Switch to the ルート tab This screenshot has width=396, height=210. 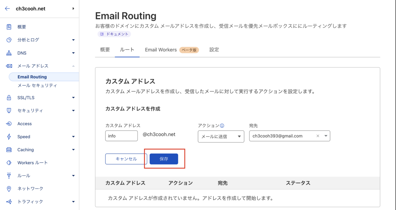(127, 50)
